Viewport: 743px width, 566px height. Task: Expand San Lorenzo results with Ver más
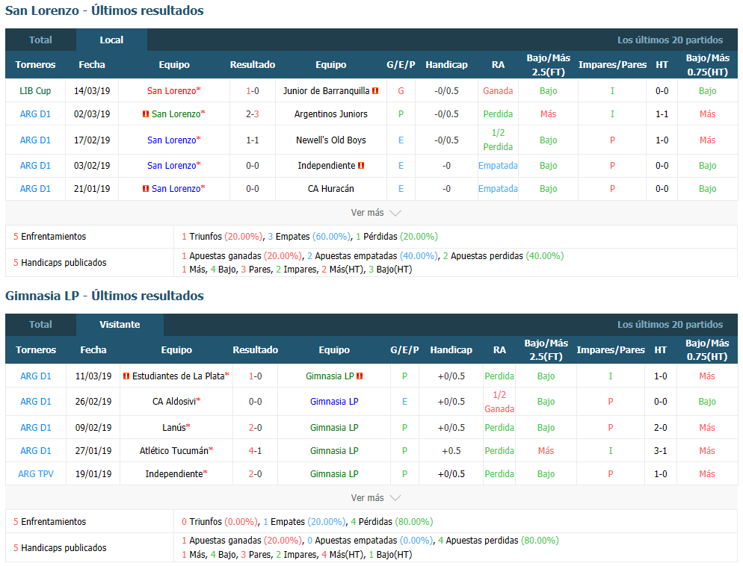(x=375, y=213)
